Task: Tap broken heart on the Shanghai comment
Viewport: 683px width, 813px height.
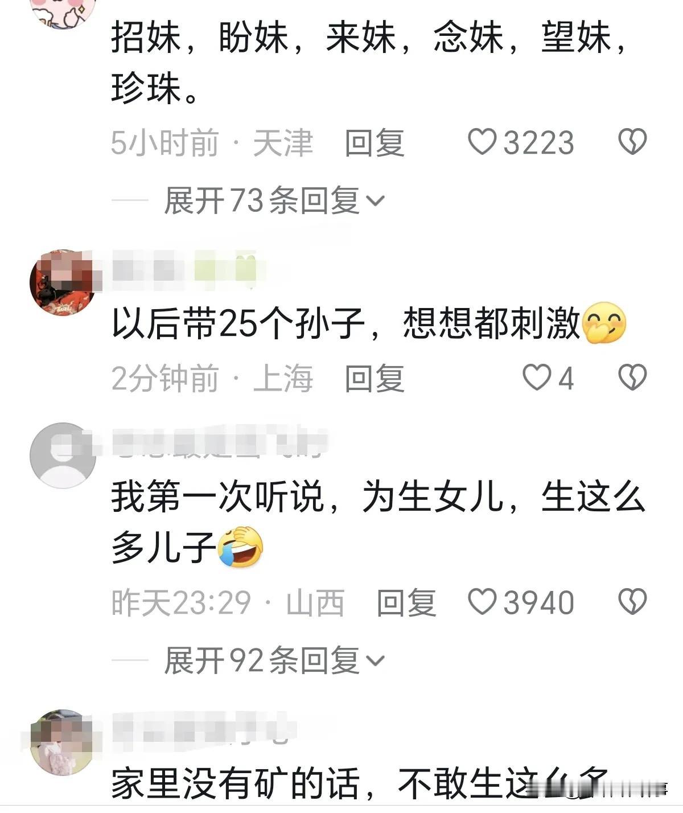Action: 632,377
